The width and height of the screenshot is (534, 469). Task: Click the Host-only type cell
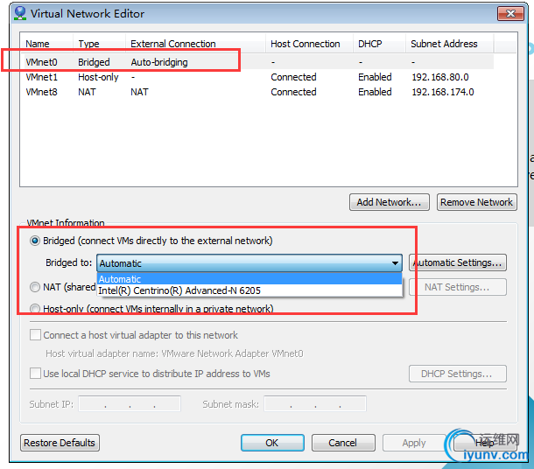coord(98,77)
